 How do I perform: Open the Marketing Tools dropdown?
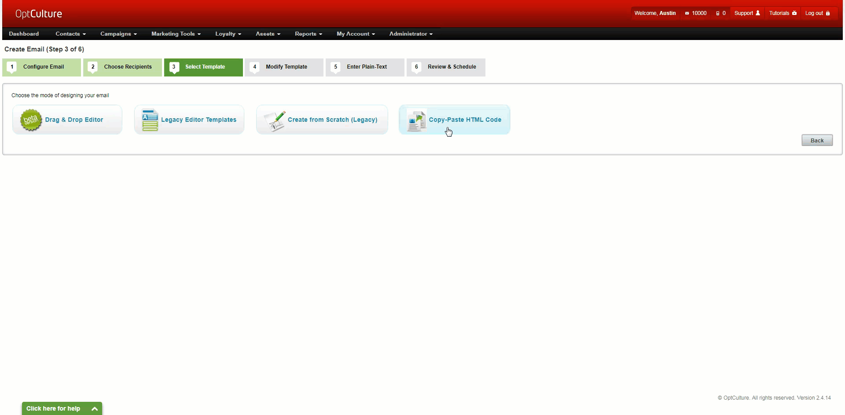(176, 34)
